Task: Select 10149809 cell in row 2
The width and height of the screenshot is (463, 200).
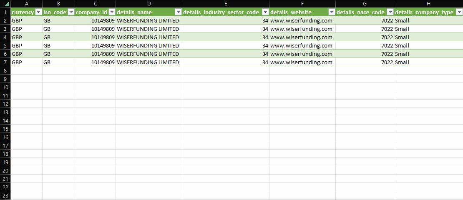Action: (x=96, y=21)
